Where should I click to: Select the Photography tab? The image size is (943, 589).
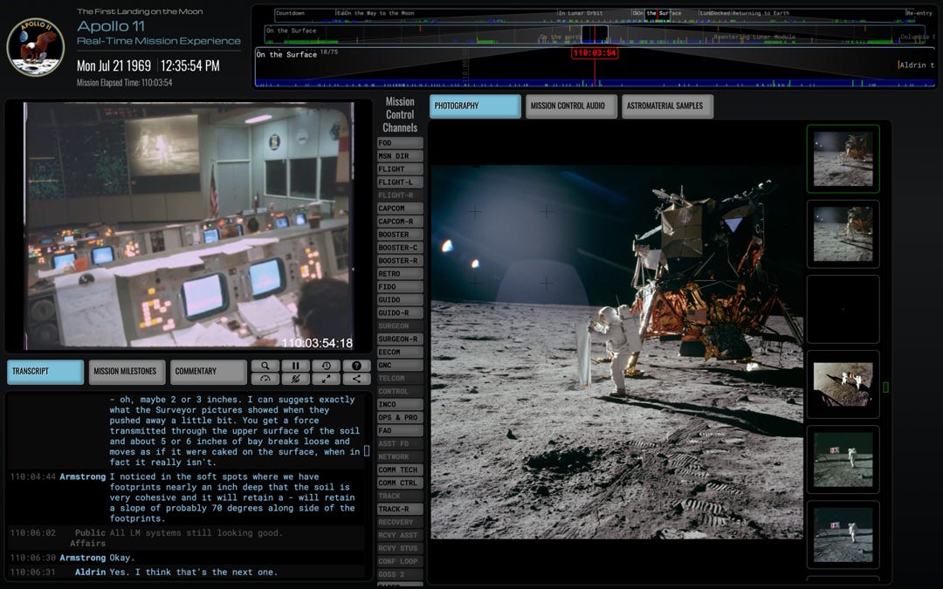pyautogui.click(x=474, y=106)
